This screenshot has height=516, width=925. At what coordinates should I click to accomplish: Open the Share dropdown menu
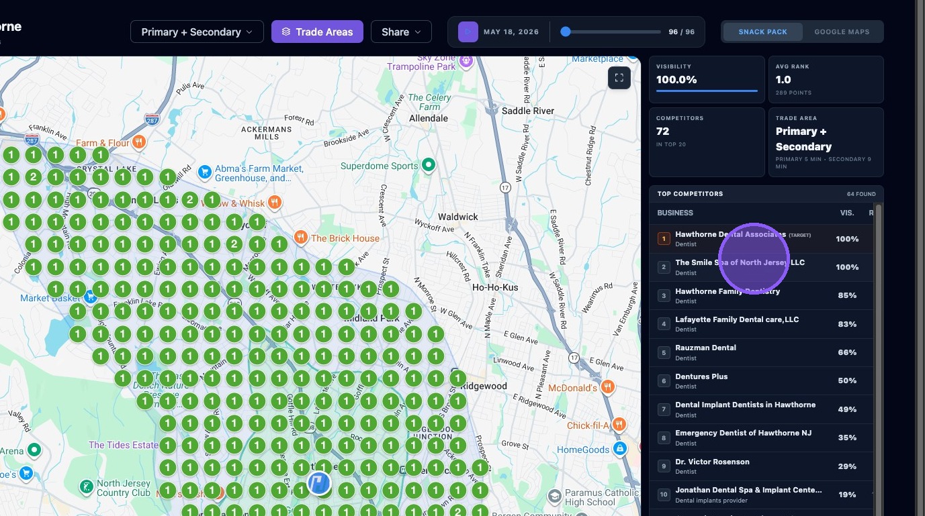pos(401,32)
